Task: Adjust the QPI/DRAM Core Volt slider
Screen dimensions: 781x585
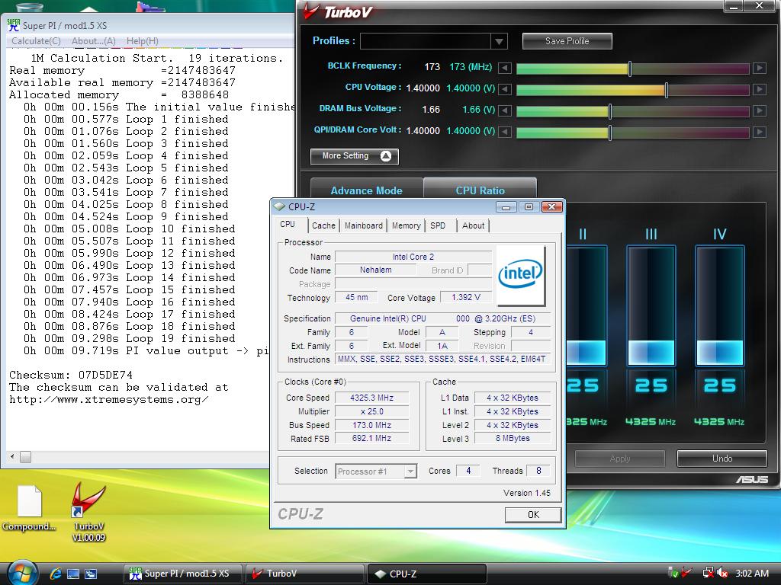Action: (609, 133)
